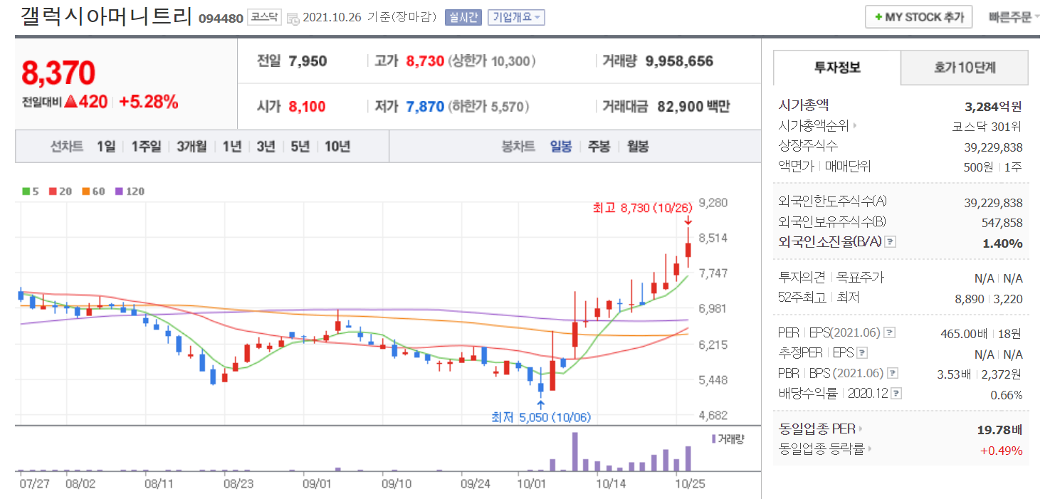Click the 코스닥 301위 ranking value
Screen dimensions: 1050x499
coord(987,127)
